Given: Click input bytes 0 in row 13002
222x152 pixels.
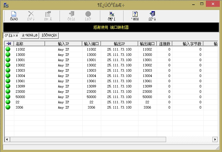Looking at the screenshot, I should 200,65.
